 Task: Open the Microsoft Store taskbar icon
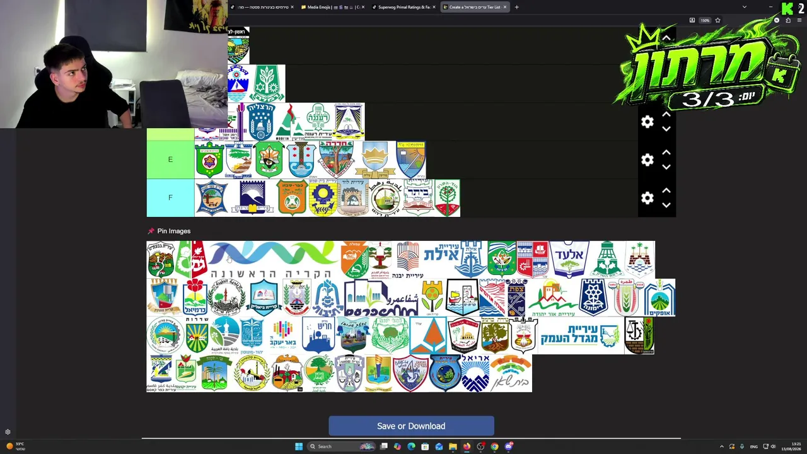(x=425, y=446)
